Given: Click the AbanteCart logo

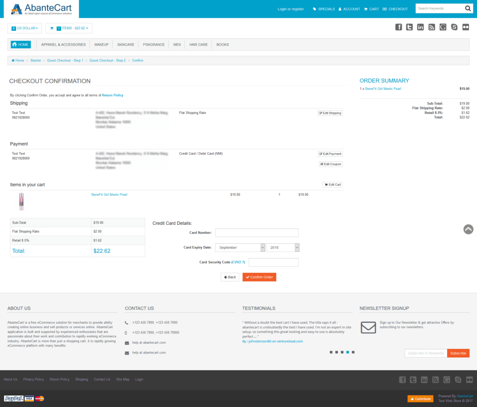Looking at the screenshot, I should 41,9.
